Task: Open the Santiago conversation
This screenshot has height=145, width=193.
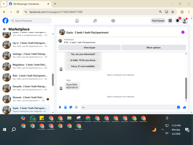Action: [26, 56]
